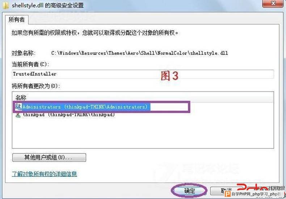Open 其他用户或组(U)... dialog
Image resolution: width=286 pixels, height=199 pixels.
pos(49,157)
